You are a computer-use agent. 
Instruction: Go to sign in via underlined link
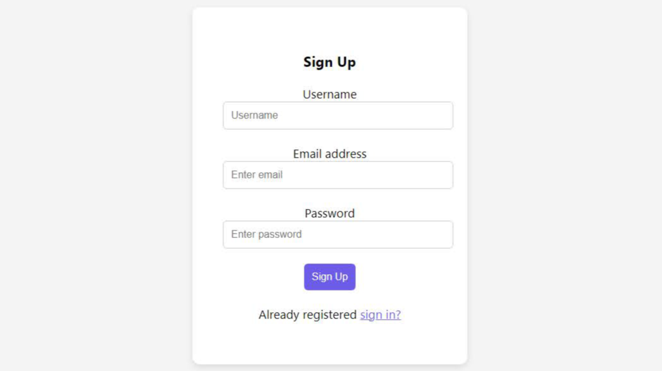tap(380, 315)
